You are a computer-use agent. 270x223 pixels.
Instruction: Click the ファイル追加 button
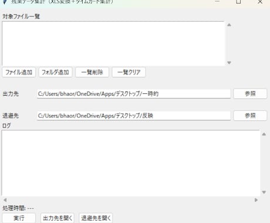19,72
